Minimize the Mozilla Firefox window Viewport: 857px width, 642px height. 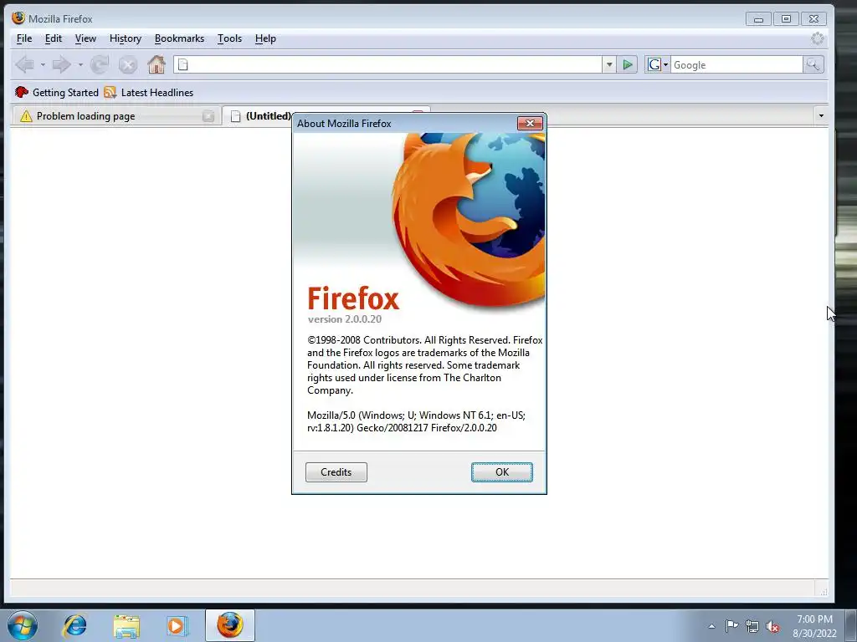coord(758,19)
